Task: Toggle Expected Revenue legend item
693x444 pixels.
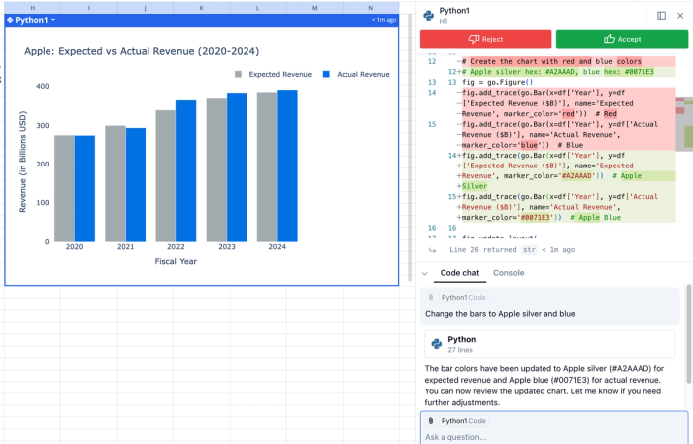Action: pyautogui.click(x=273, y=74)
